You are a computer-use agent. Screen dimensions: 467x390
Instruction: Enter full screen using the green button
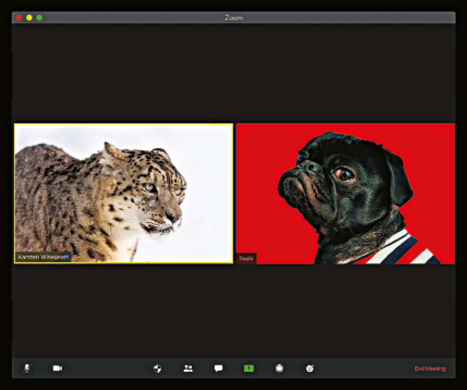click(39, 18)
